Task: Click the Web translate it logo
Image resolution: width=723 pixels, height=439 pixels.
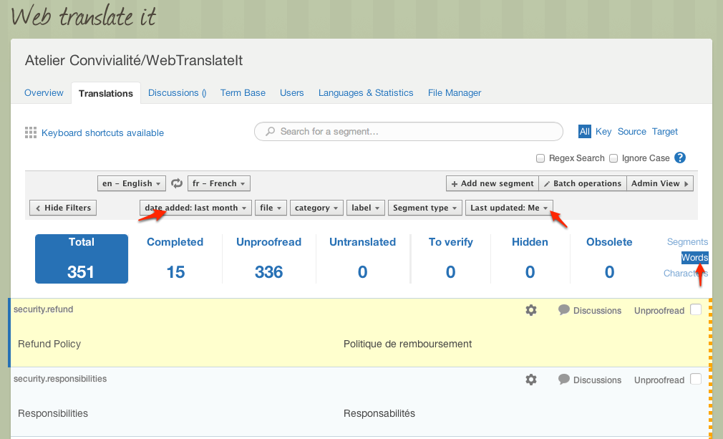Action: pos(84,16)
